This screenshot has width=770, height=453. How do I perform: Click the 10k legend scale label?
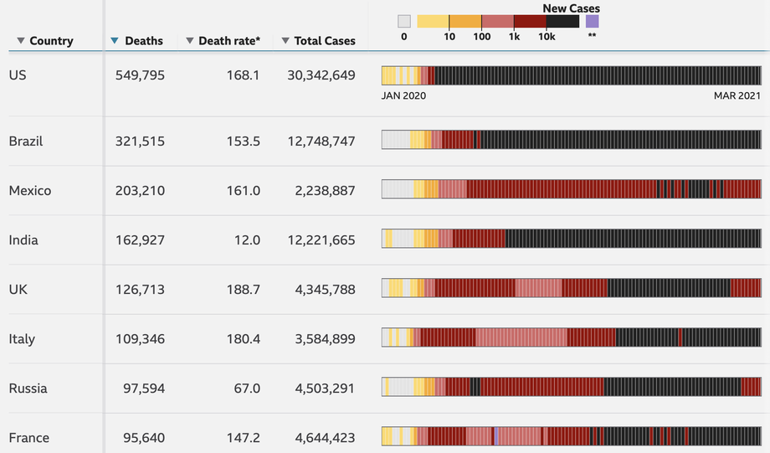(x=547, y=36)
